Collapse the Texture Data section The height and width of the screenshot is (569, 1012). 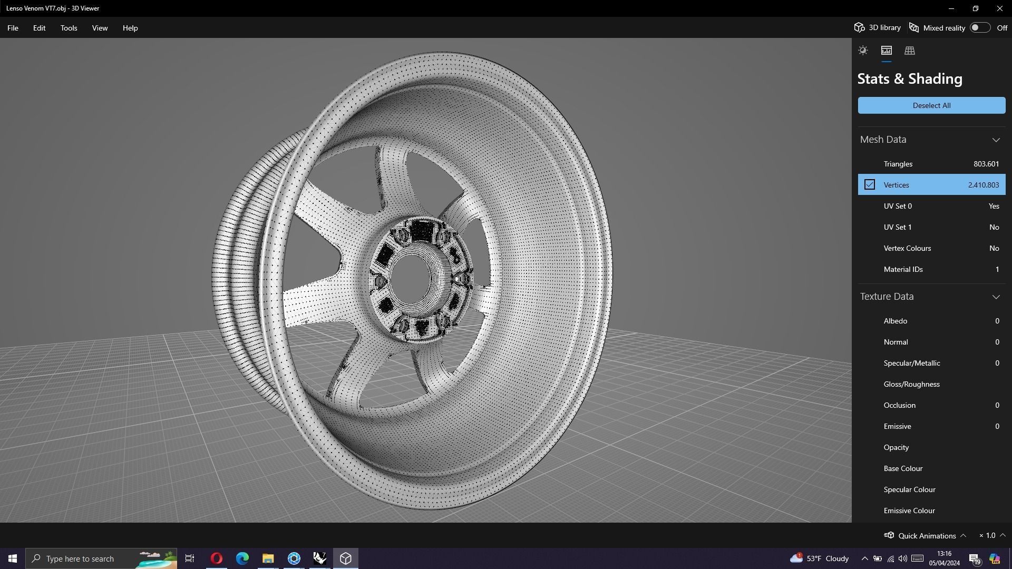point(996,297)
